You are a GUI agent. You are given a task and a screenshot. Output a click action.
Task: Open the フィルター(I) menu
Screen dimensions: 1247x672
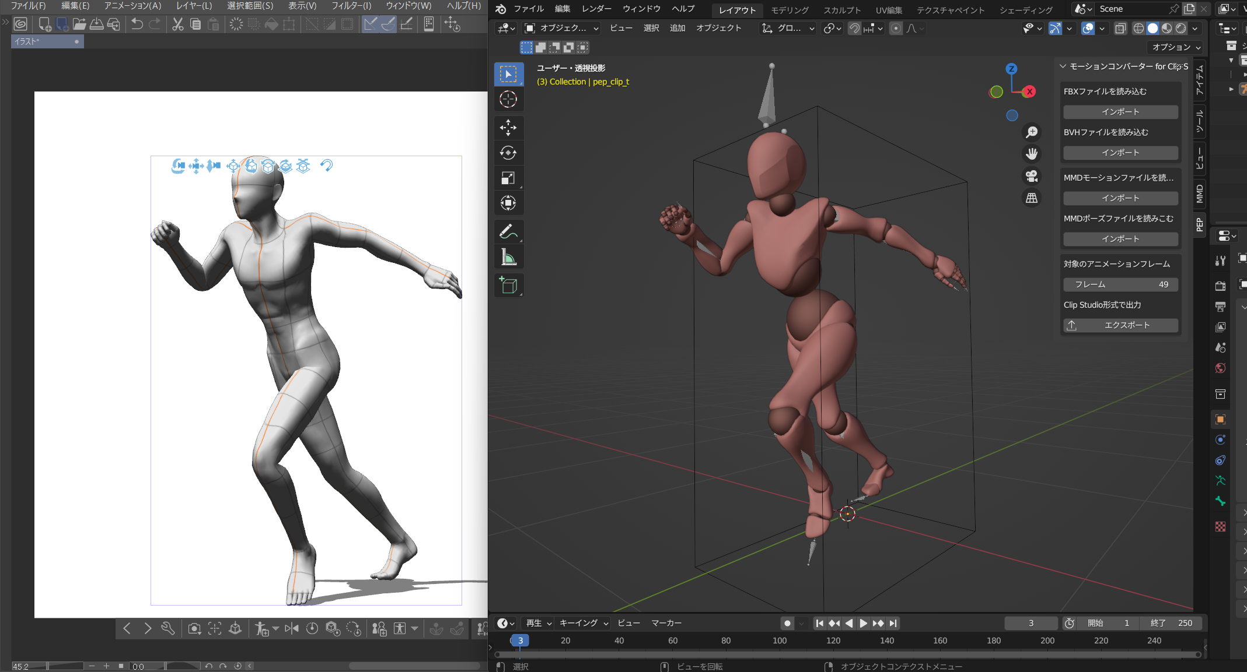(x=351, y=6)
